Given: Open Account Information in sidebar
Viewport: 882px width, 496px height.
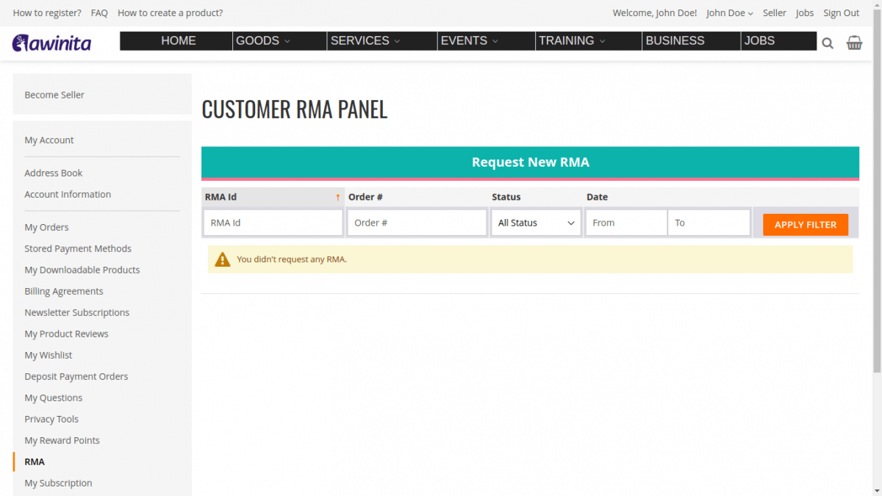Looking at the screenshot, I should [68, 195].
